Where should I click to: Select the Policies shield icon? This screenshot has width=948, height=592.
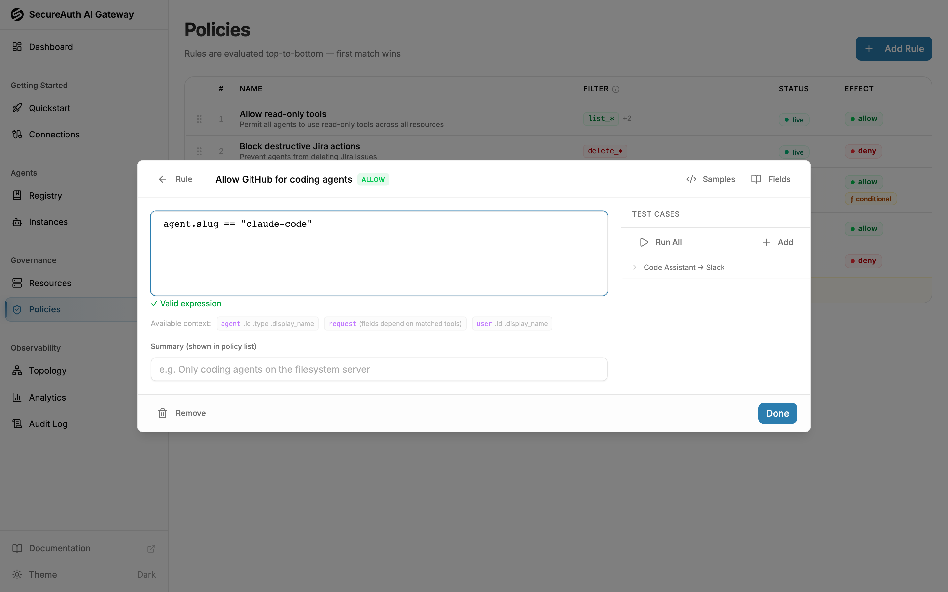[x=17, y=309]
